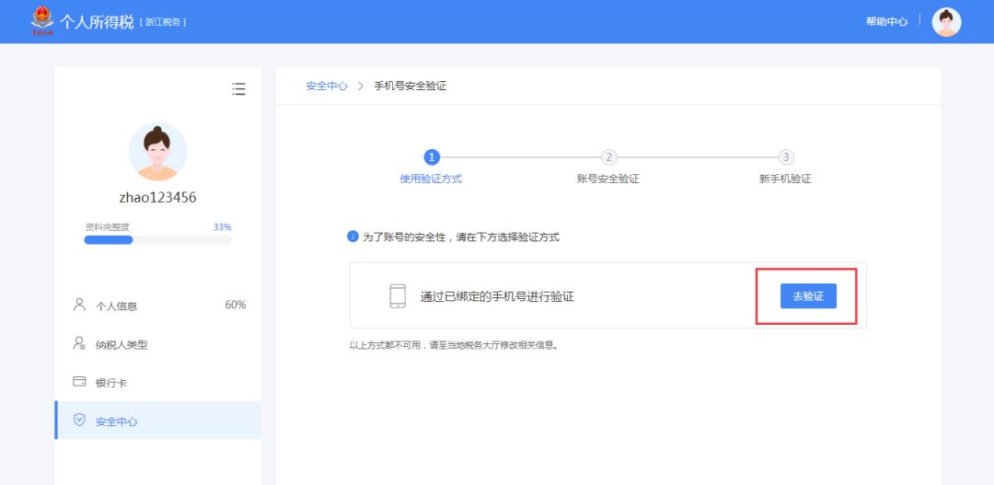Select step 2 账号安全验证 circle
This screenshot has width=994, height=485.
point(608,157)
